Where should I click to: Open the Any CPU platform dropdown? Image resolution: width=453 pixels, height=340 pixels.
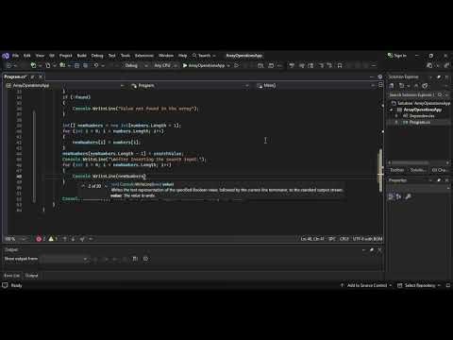pyautogui.click(x=165, y=65)
